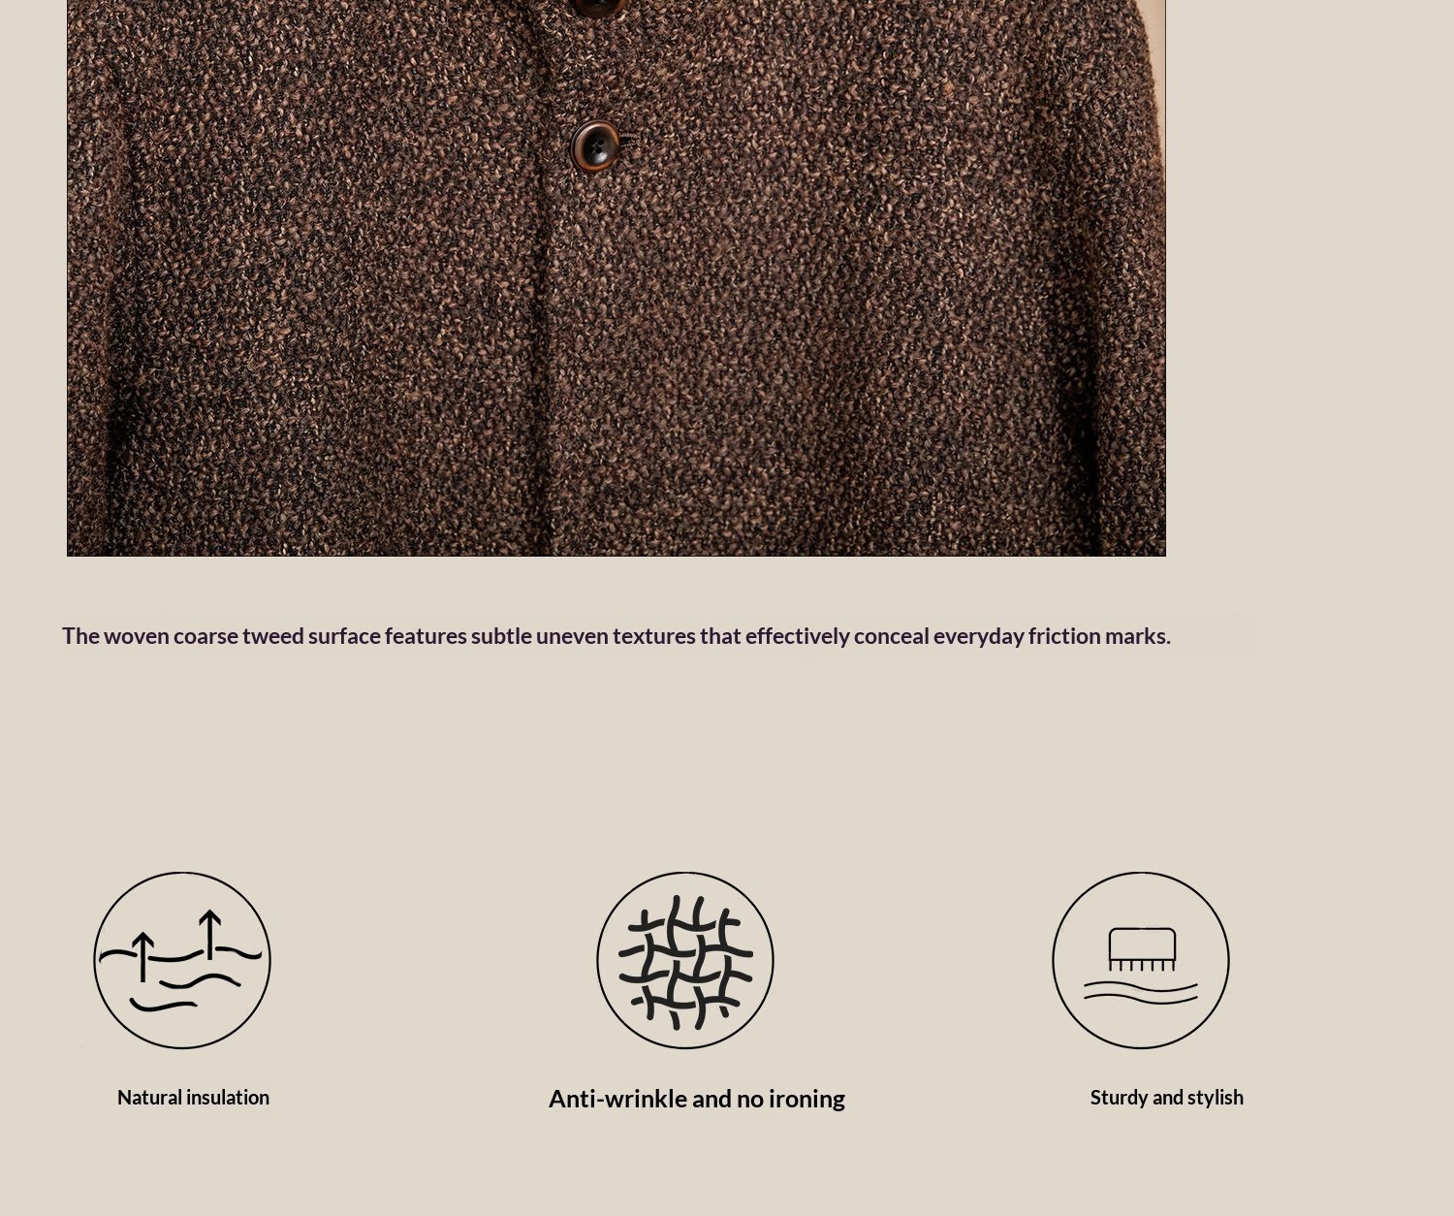Screen dimensions: 1454x1216
Task: Click the brown button on the coat
Action: tap(595, 147)
